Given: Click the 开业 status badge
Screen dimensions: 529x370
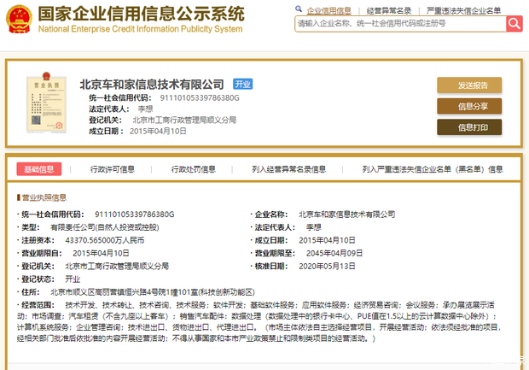Looking at the screenshot, I should click(242, 84).
